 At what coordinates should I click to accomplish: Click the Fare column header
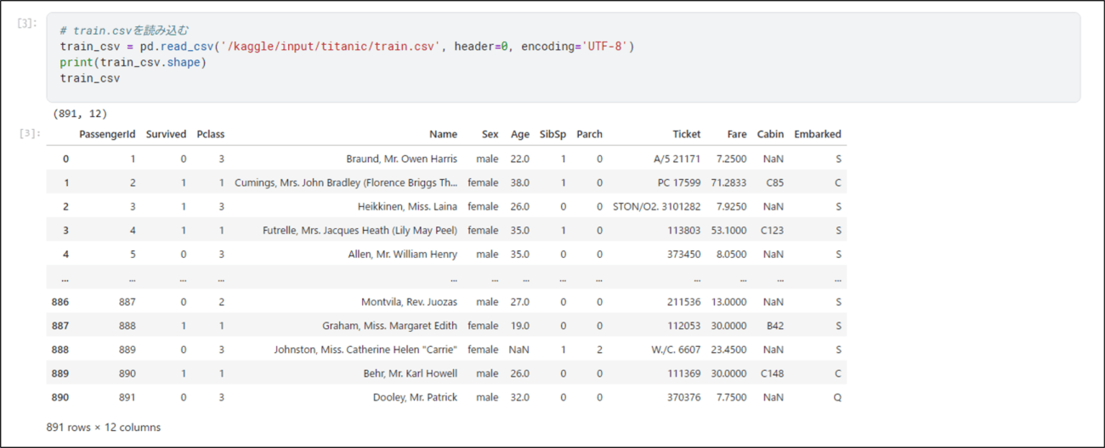click(x=737, y=134)
